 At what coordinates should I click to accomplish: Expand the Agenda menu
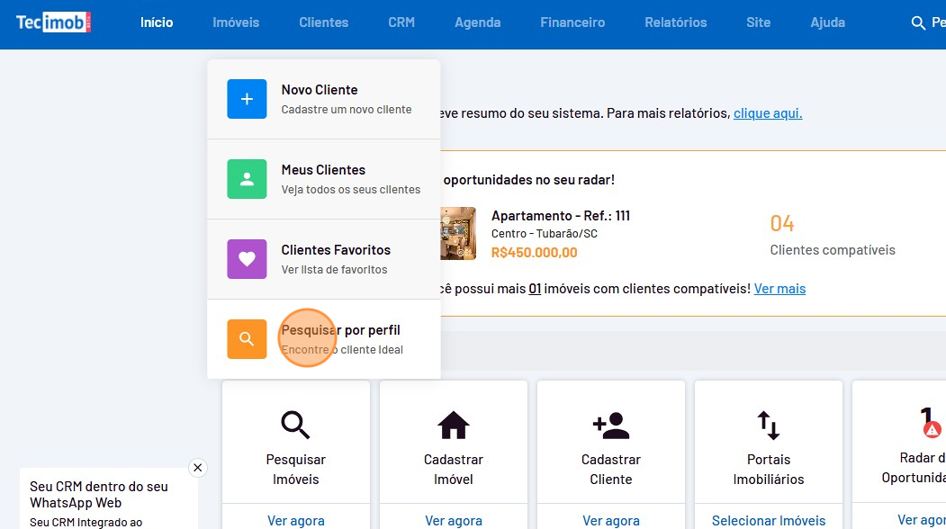point(477,22)
